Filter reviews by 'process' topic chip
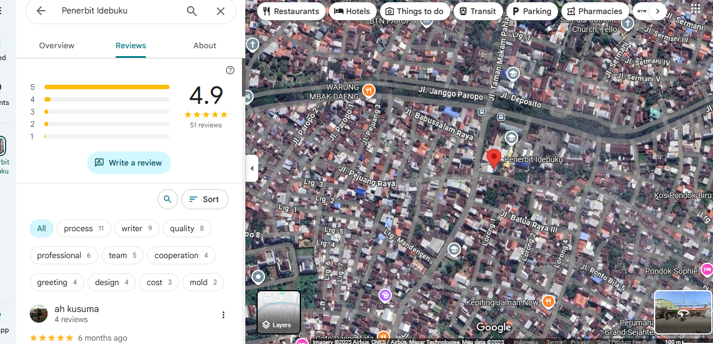The width and height of the screenshot is (713, 344). (x=84, y=228)
